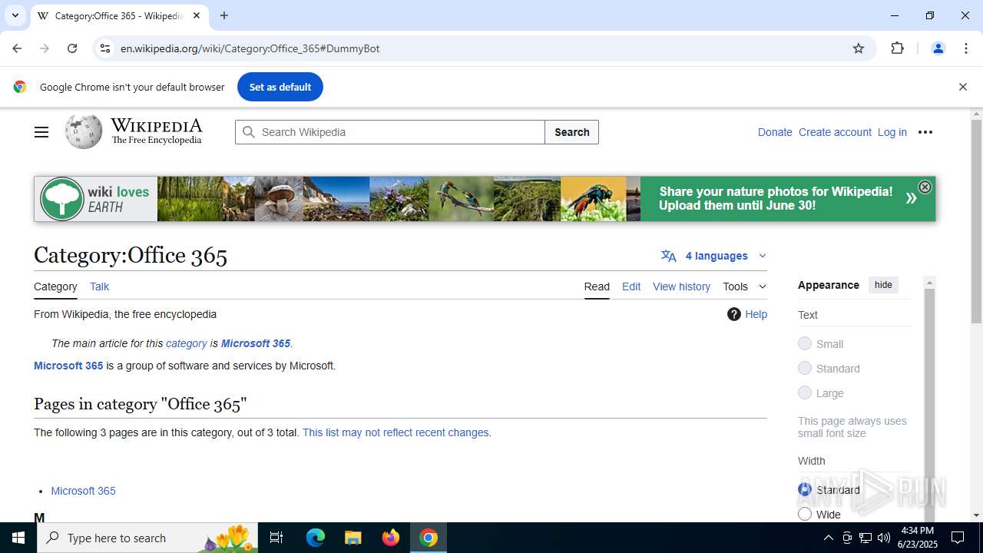Click the Wikipedia globe logo

84,132
